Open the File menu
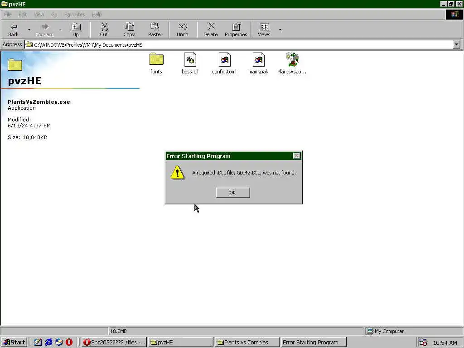 pyautogui.click(x=8, y=14)
